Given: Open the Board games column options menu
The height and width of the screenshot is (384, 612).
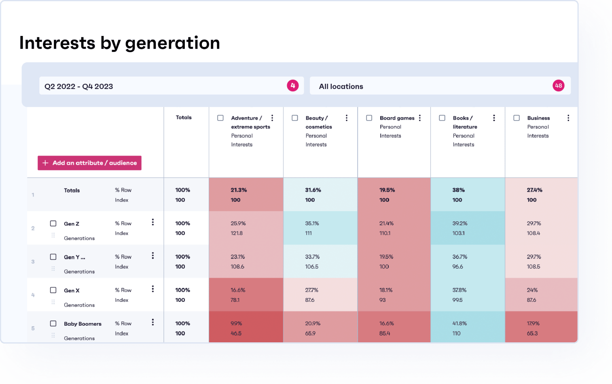Looking at the screenshot, I should 419,117.
